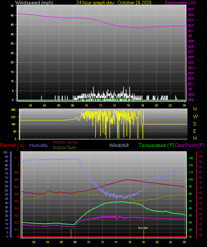Click the '100' humidity axis value
Screen dimensions: 207x247
coord(5,152)
